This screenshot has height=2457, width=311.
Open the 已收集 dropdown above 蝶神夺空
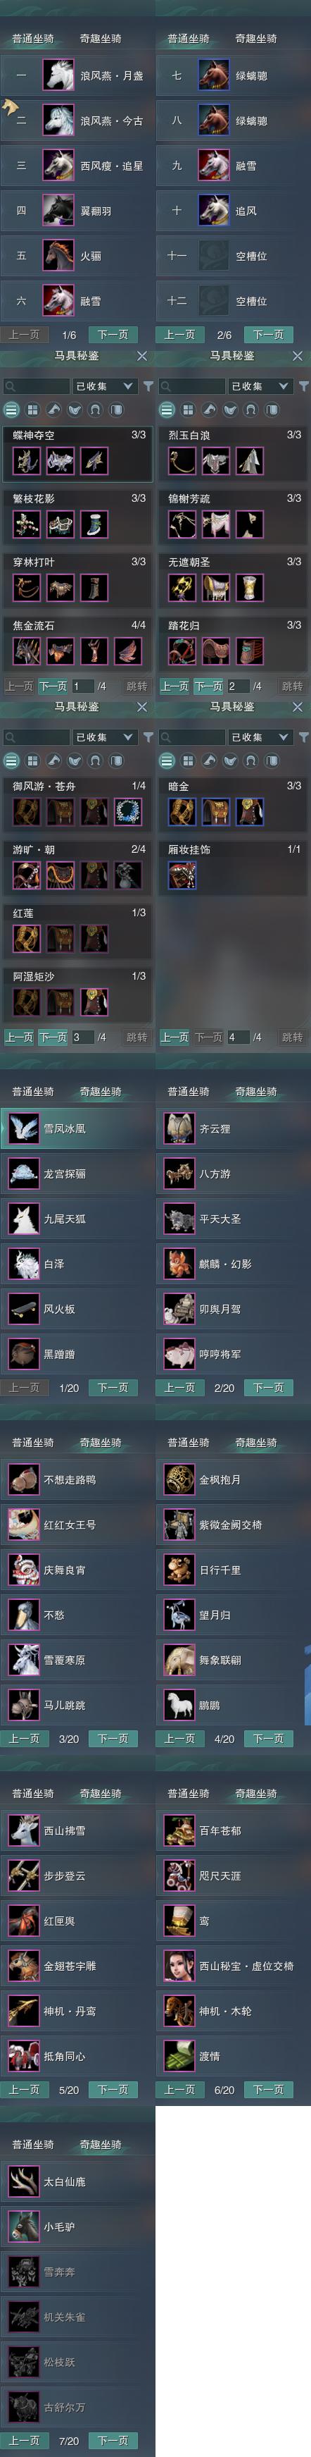(x=105, y=386)
